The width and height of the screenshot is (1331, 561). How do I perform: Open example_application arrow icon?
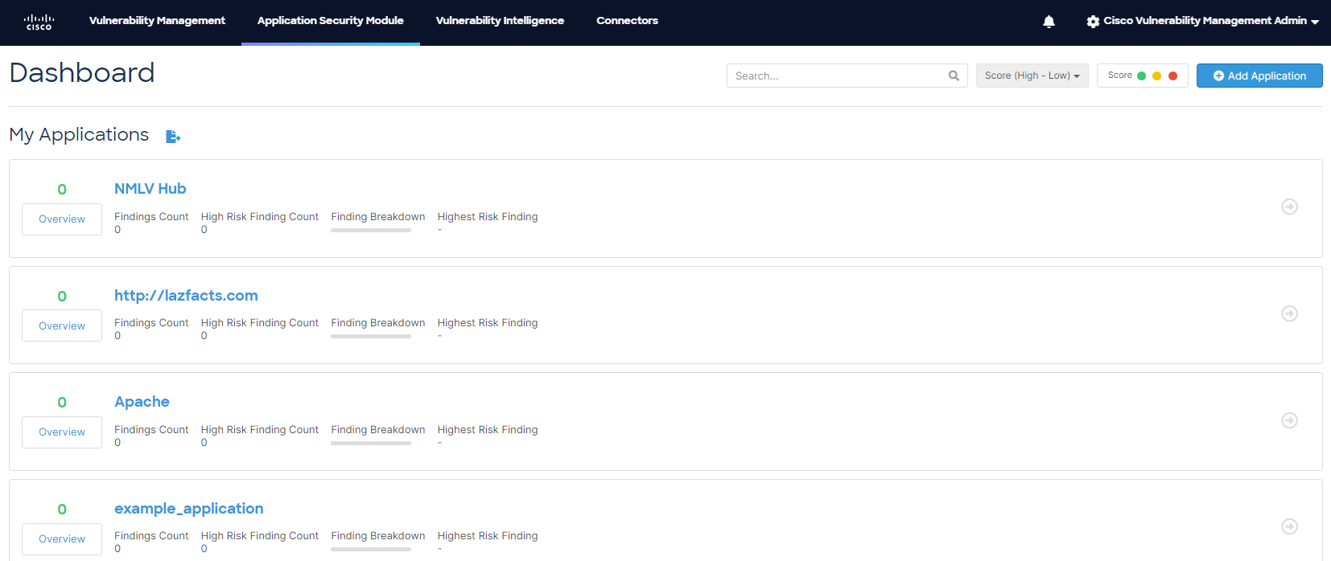click(x=1289, y=526)
